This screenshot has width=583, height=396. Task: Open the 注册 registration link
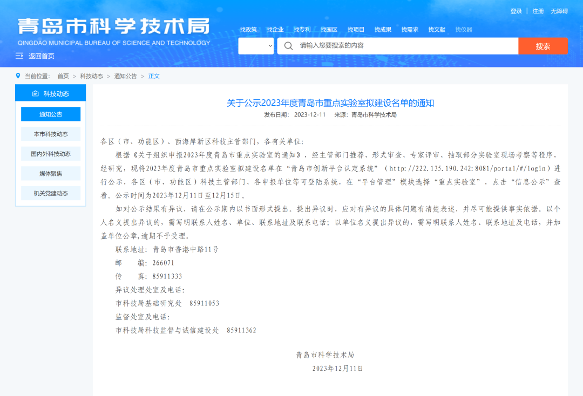coord(537,11)
